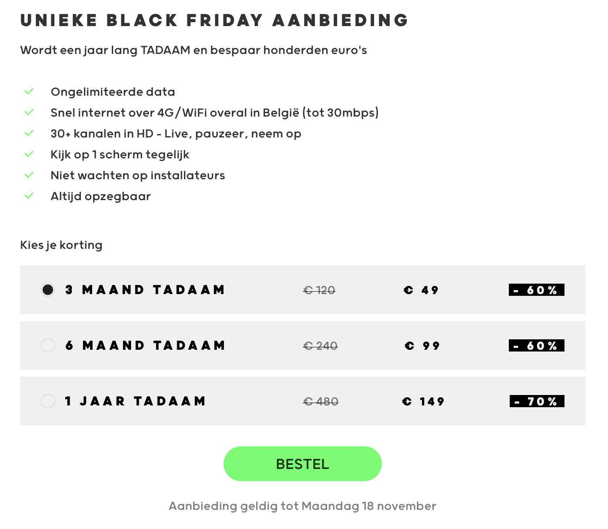Click the checkmark beside Altijd opzegbaar

pos(29,196)
